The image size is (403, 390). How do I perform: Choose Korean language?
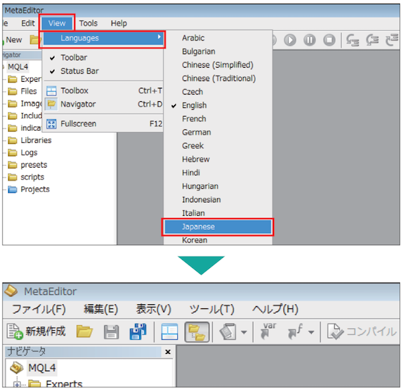point(218,240)
